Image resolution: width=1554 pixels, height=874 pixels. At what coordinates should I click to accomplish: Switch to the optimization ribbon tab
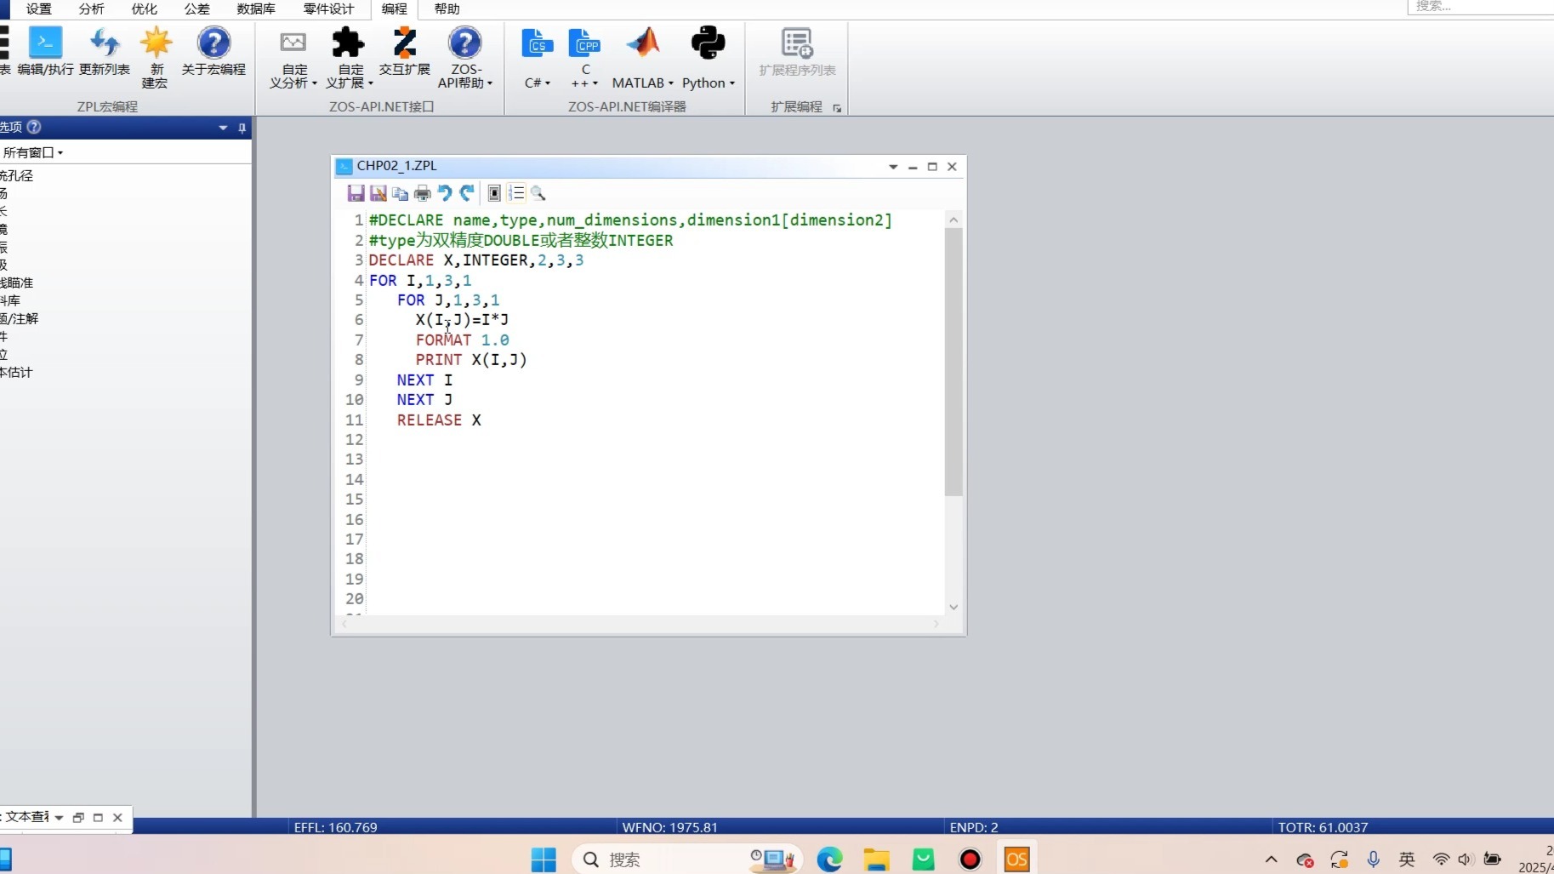[144, 9]
